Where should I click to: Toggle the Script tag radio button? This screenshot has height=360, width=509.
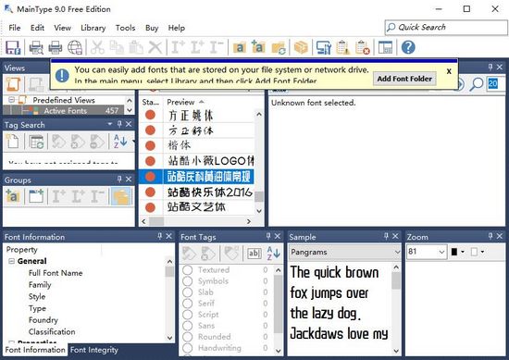(187, 315)
